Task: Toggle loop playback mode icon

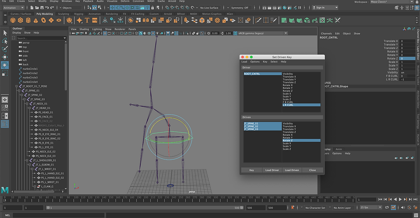Action: [x=387, y=207]
